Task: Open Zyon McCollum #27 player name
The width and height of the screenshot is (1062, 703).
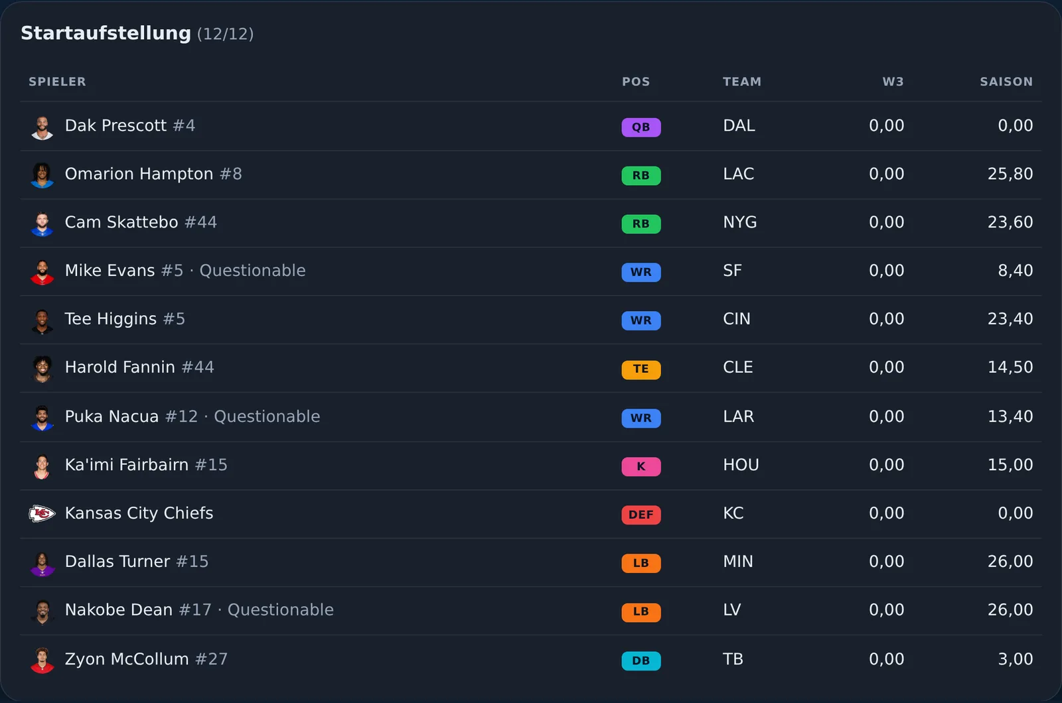Action: (146, 659)
